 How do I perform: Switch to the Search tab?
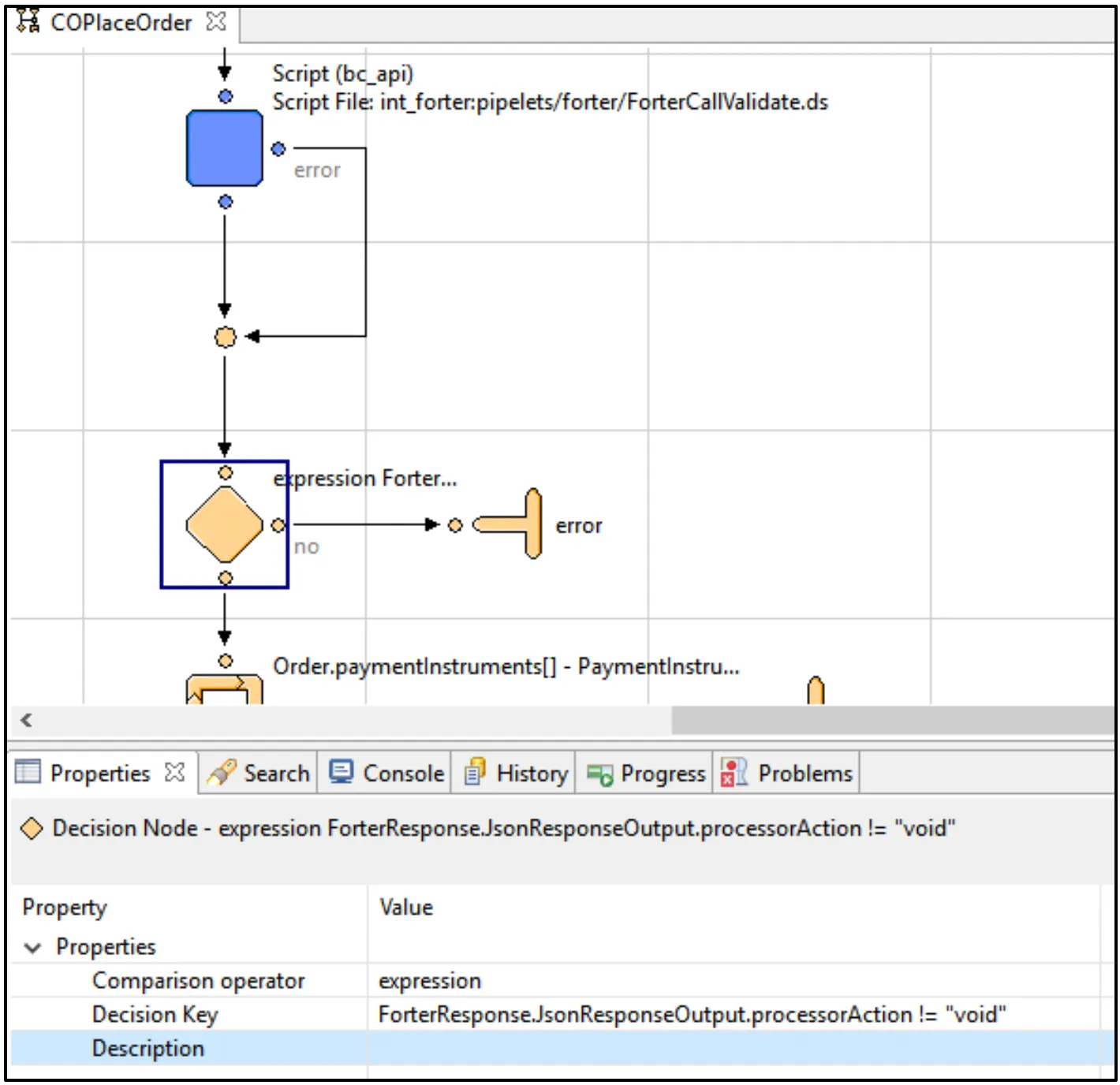point(258,773)
